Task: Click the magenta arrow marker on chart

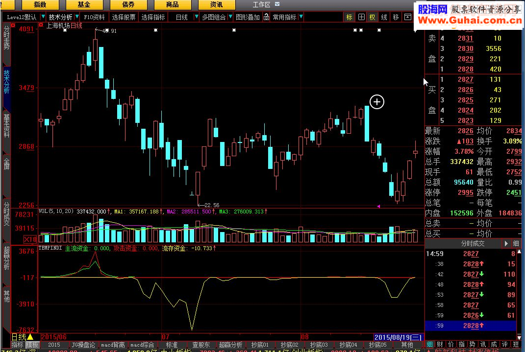Action: 378,206
